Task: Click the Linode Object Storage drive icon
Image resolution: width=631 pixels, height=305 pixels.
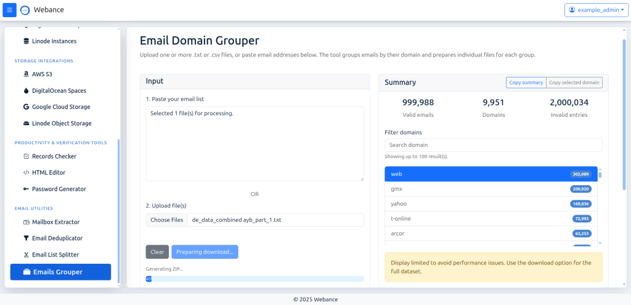Action: tap(26, 123)
